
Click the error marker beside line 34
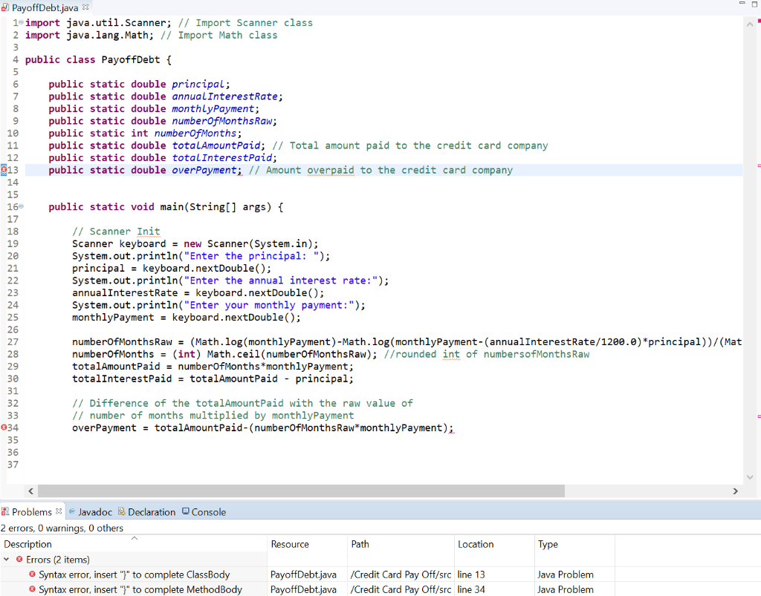pos(5,428)
